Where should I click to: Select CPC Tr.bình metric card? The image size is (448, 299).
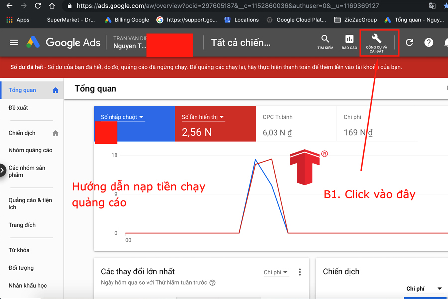[296, 124]
